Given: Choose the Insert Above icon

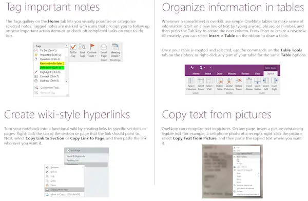Looking at the screenshot, I should point(249,81).
